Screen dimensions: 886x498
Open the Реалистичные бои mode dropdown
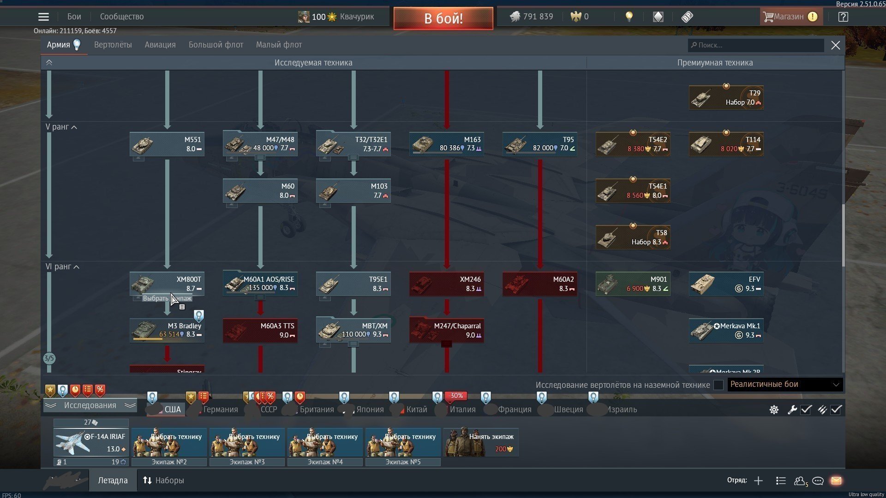pos(784,385)
